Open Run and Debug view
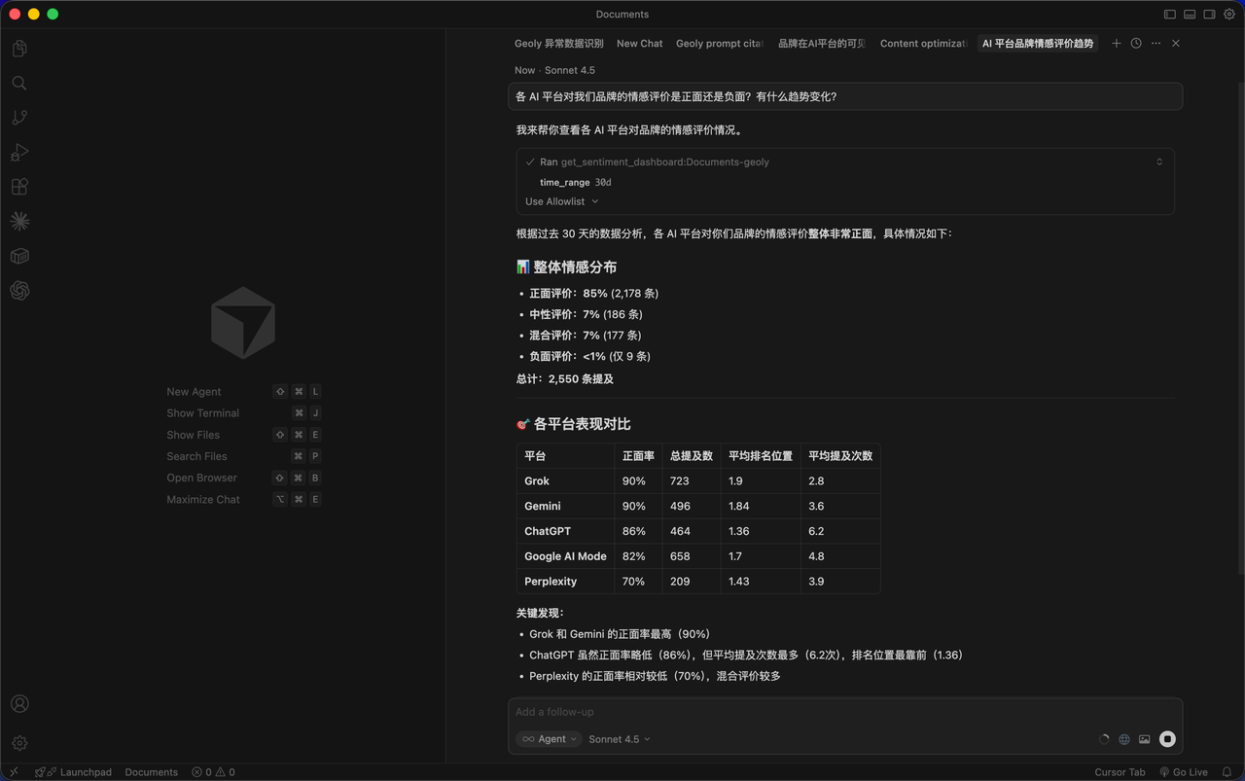The height and width of the screenshot is (781, 1245). click(19, 153)
